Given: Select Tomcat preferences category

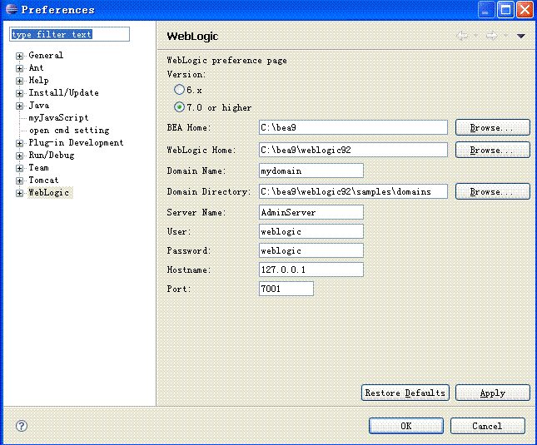Looking at the screenshot, I should [43, 180].
